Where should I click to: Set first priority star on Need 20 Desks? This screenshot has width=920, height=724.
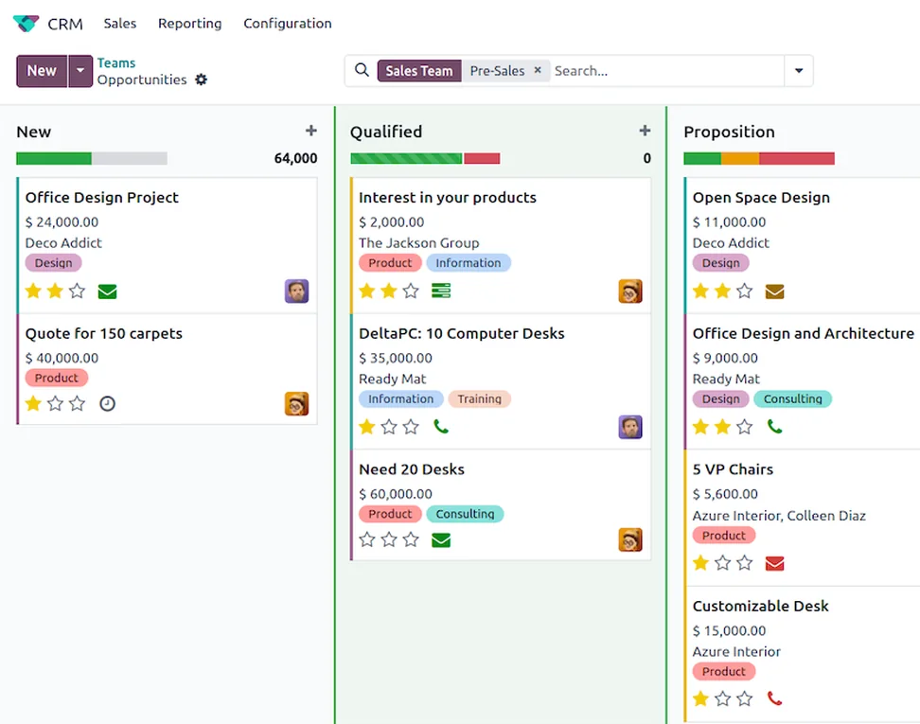tap(367, 539)
